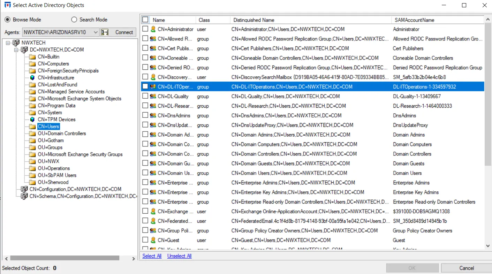Image resolution: width=492 pixels, height=274 pixels.
Task: Click the CN=TPM Devices container icon
Action: [x=32, y=120]
